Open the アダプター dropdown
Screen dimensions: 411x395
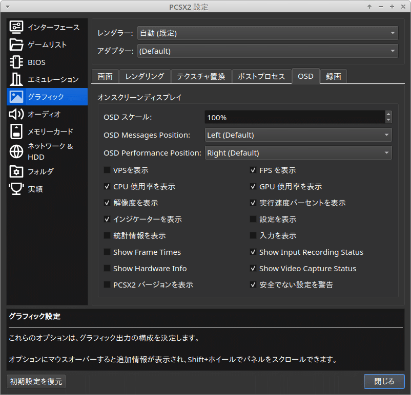click(x=268, y=51)
